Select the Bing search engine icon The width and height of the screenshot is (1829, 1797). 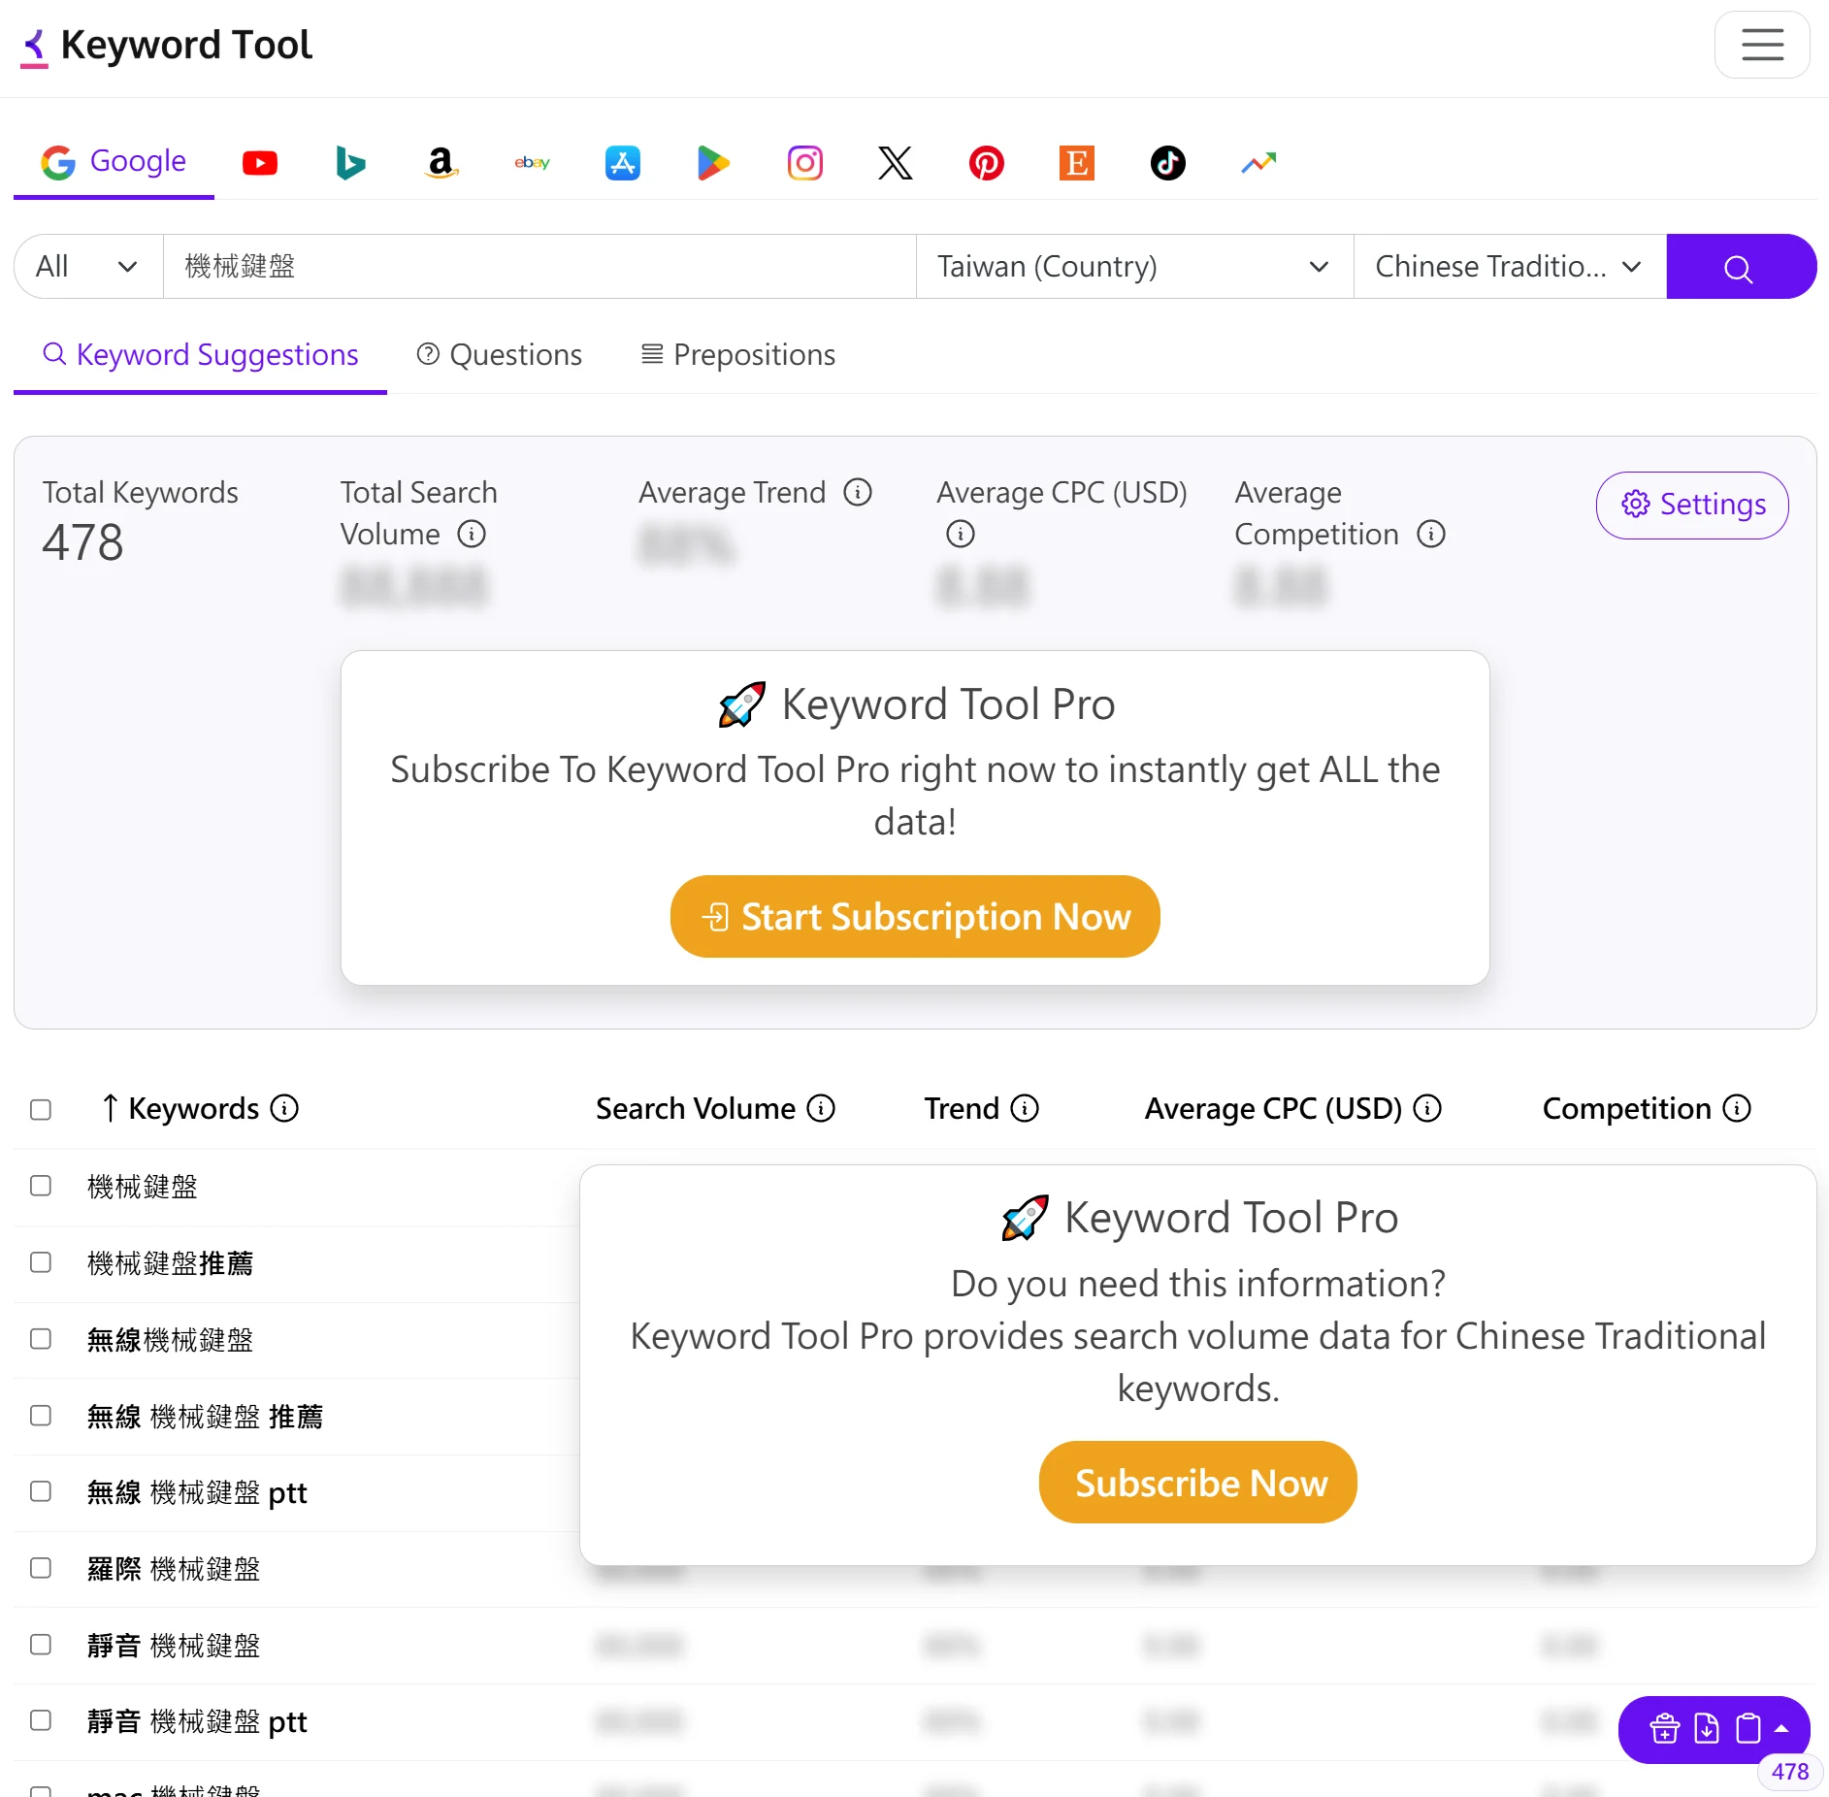click(349, 163)
